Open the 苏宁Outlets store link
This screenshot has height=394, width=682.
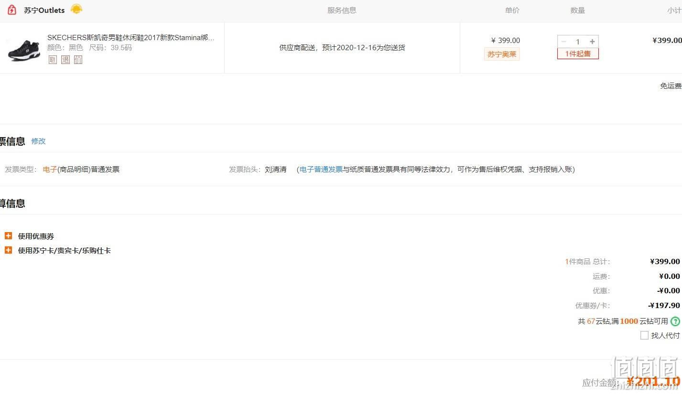point(44,10)
